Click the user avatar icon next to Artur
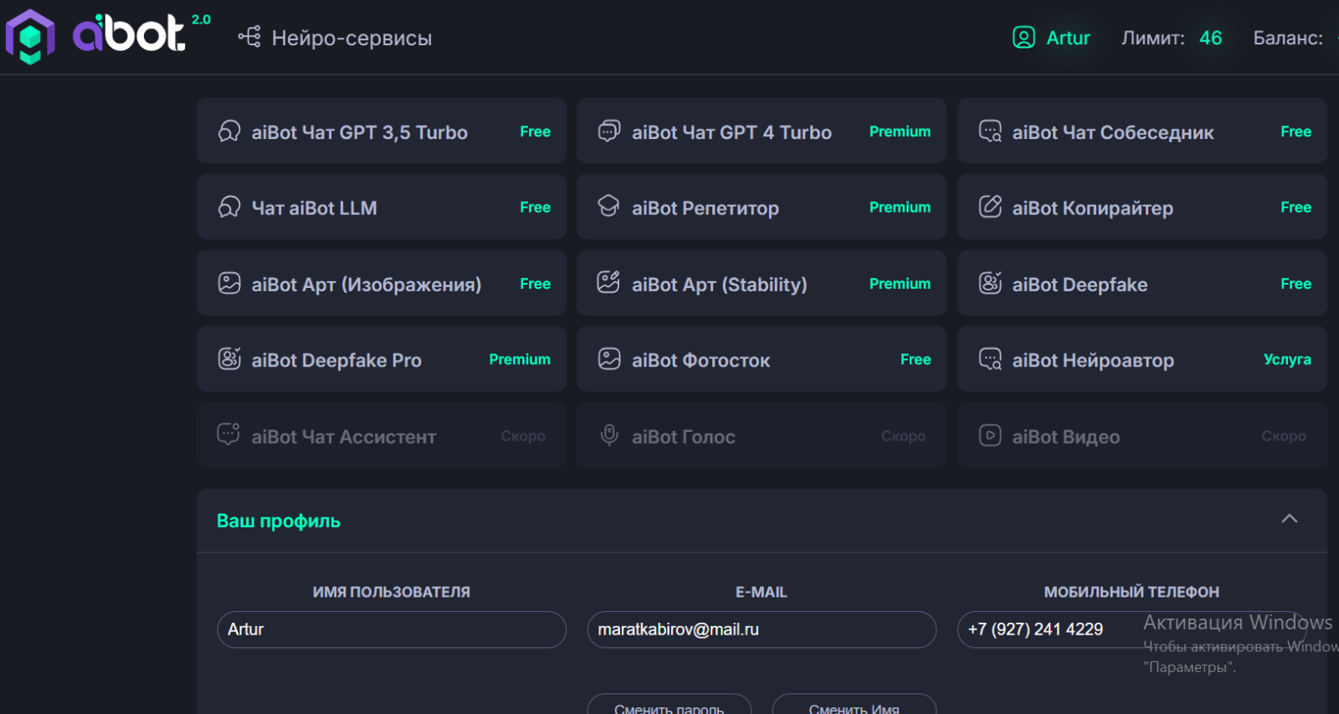The height and width of the screenshot is (714, 1339). pos(1023,38)
